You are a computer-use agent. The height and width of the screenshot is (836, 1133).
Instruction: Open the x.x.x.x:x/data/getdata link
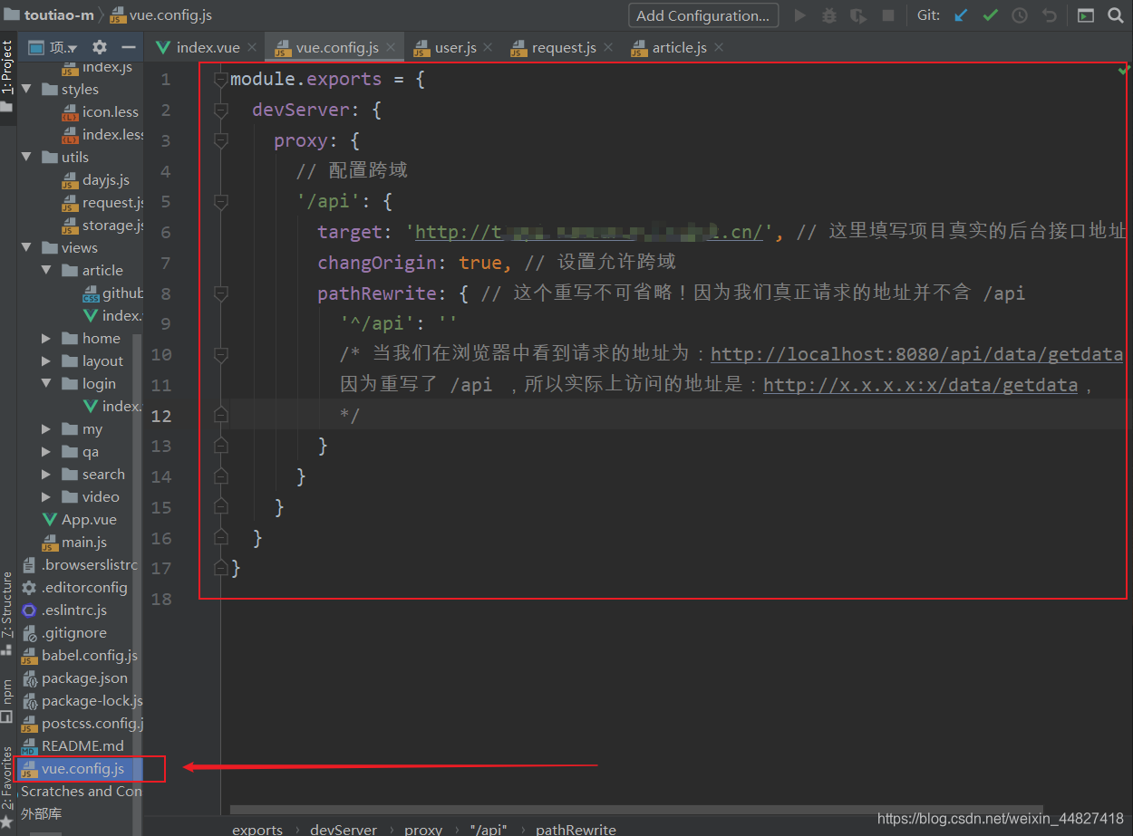[920, 385]
